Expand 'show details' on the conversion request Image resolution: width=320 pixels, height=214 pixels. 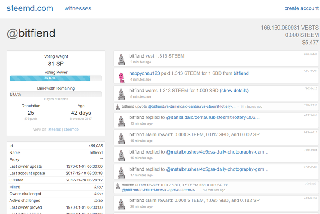point(234,91)
